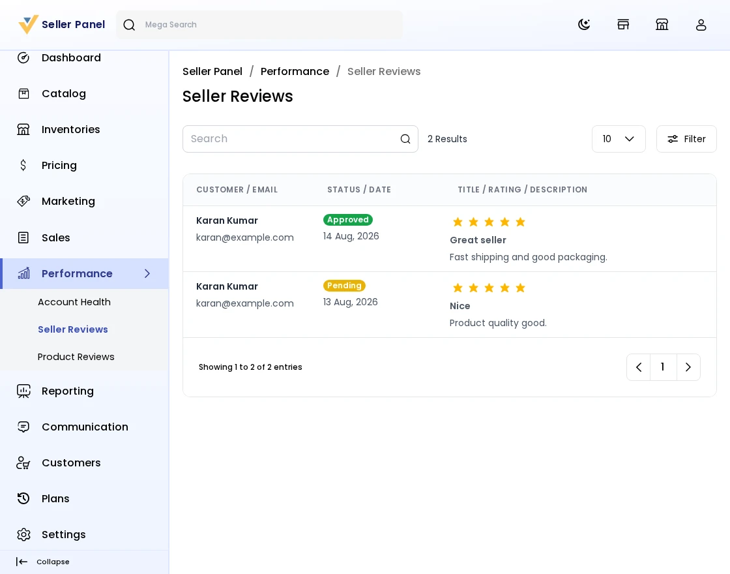This screenshot has width=730, height=574.
Task: Click the Pricing dollar icon
Action: point(23,166)
